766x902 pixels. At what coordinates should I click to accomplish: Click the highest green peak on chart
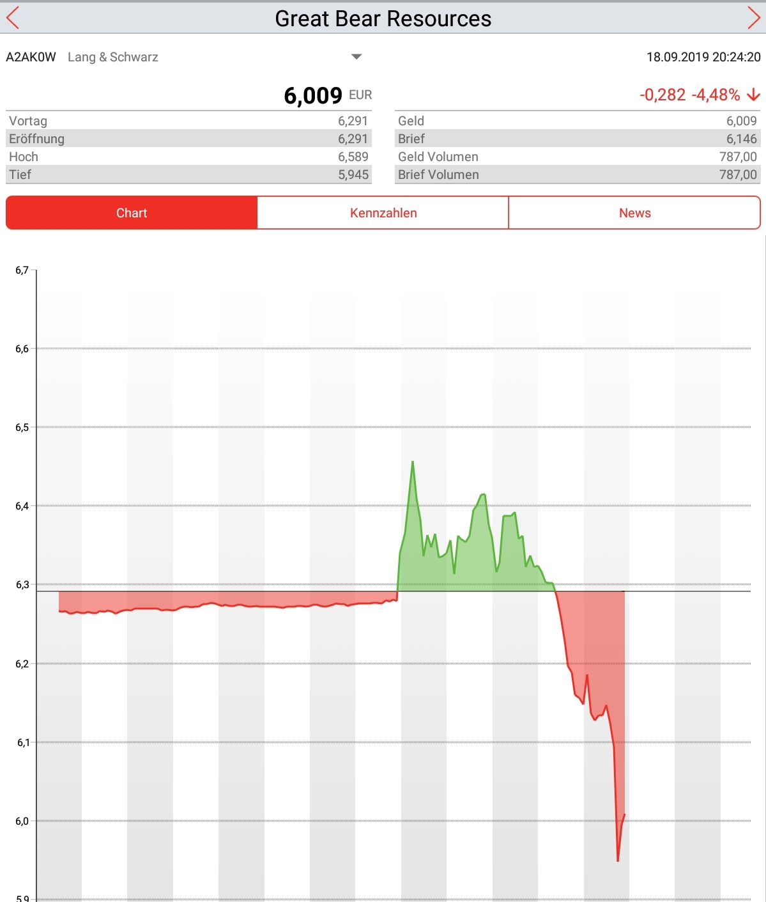coord(413,462)
